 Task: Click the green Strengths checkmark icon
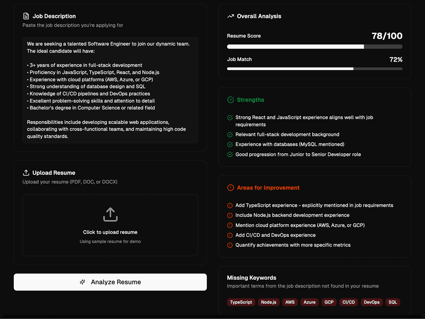231,100
